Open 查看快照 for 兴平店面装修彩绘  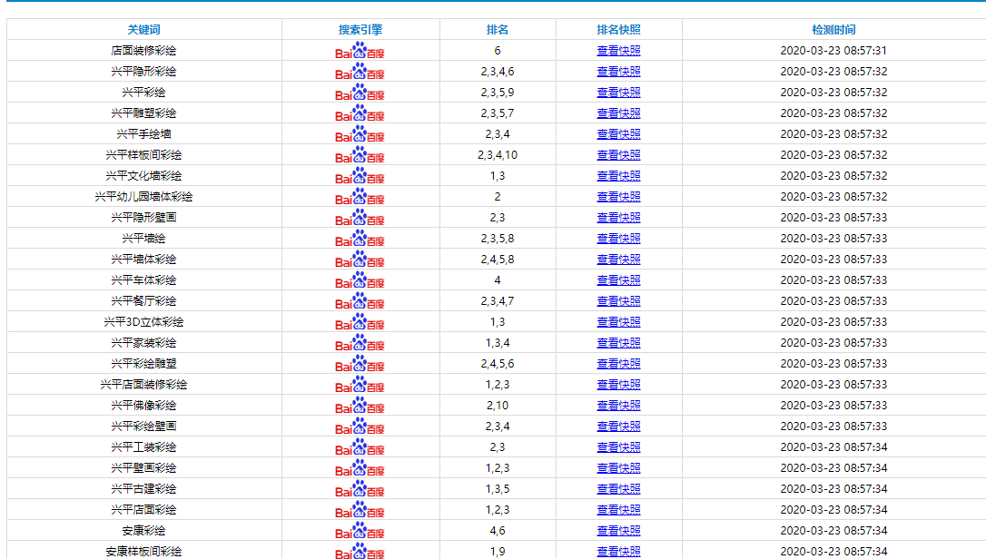tap(619, 384)
